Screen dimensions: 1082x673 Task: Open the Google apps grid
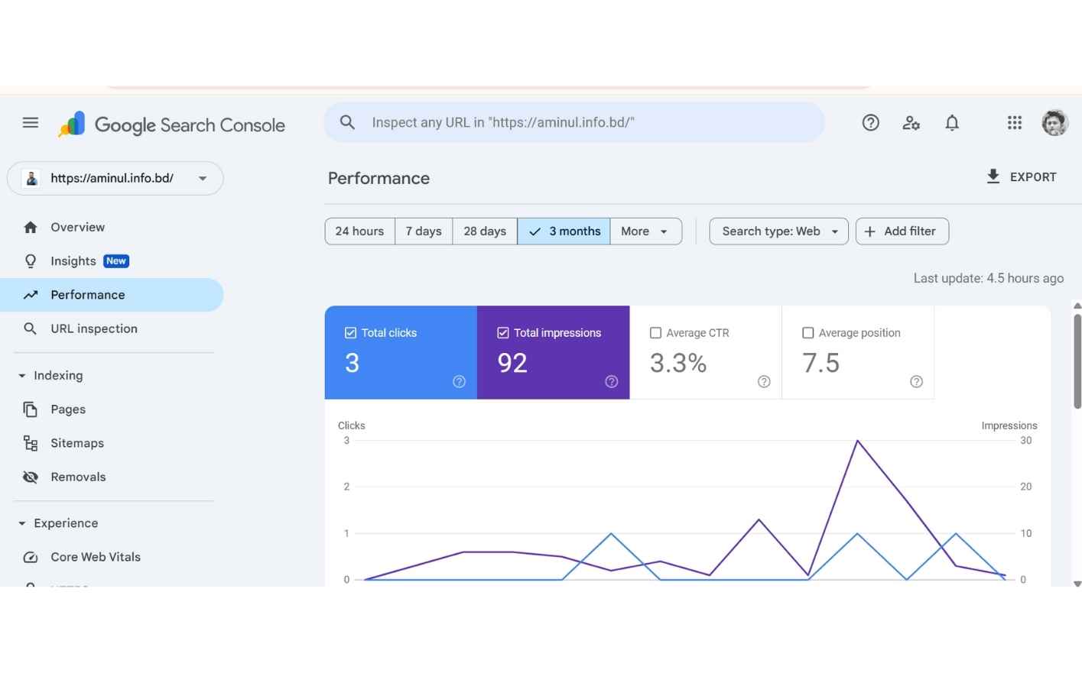1014,122
